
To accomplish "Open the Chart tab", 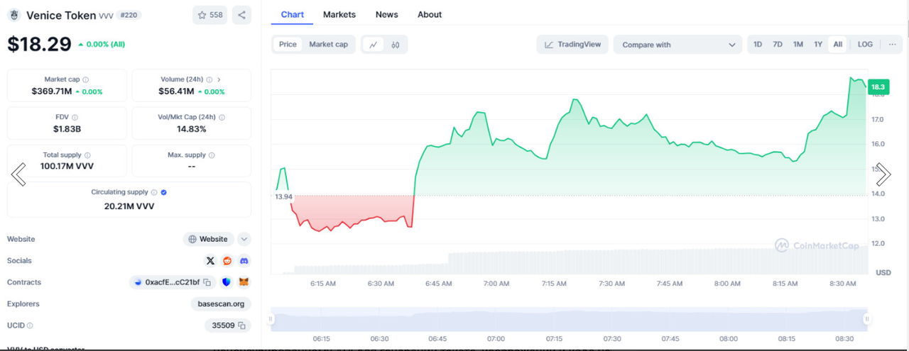I will pyautogui.click(x=292, y=14).
